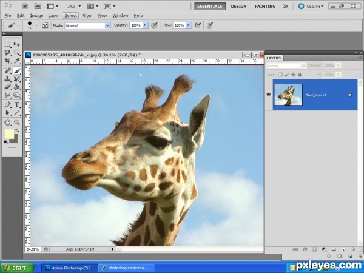Create a new group in Layers panel
Viewport: 364px width, 273px height.
pyautogui.click(x=334, y=249)
